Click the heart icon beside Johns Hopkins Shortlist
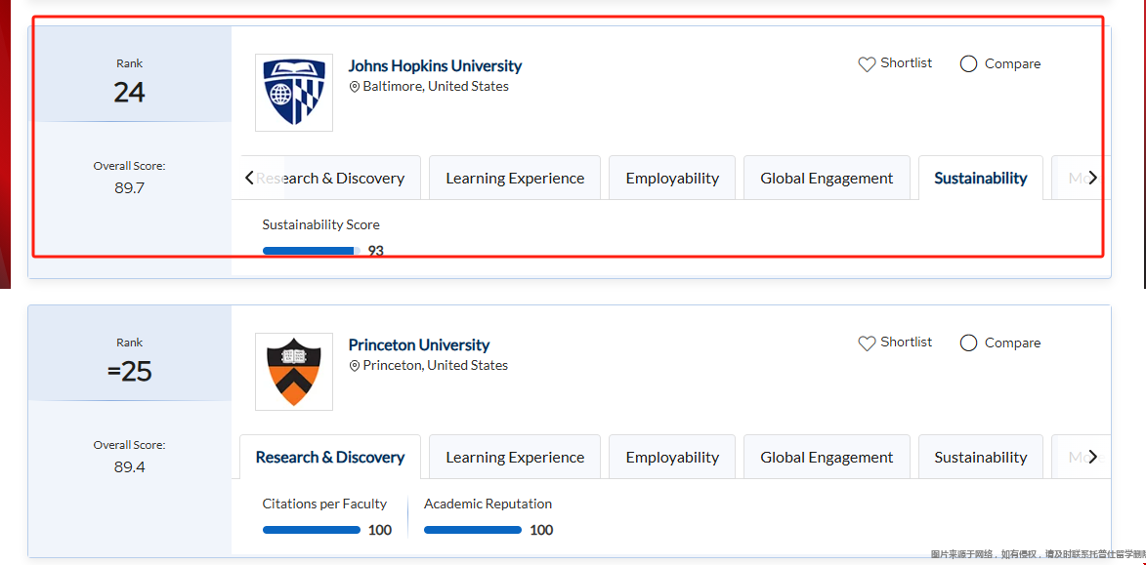The width and height of the screenshot is (1146, 565). 867,64
